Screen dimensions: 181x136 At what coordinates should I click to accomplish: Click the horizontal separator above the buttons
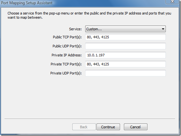pyautogui.click(x=90, y=119)
